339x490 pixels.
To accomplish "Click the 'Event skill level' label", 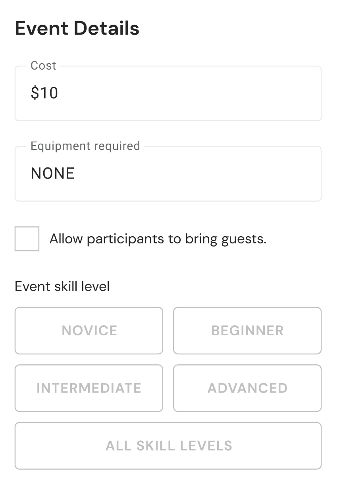I will point(62,286).
